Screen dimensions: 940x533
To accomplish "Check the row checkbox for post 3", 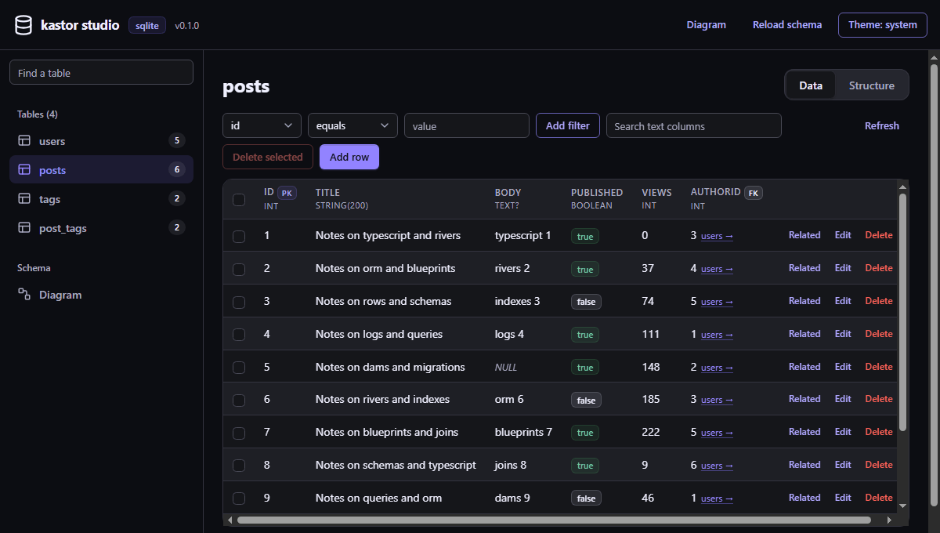I will pos(239,302).
